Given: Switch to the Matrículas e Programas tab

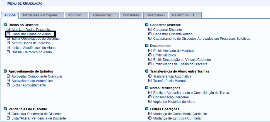Looking at the screenshot, I should click(42, 15).
